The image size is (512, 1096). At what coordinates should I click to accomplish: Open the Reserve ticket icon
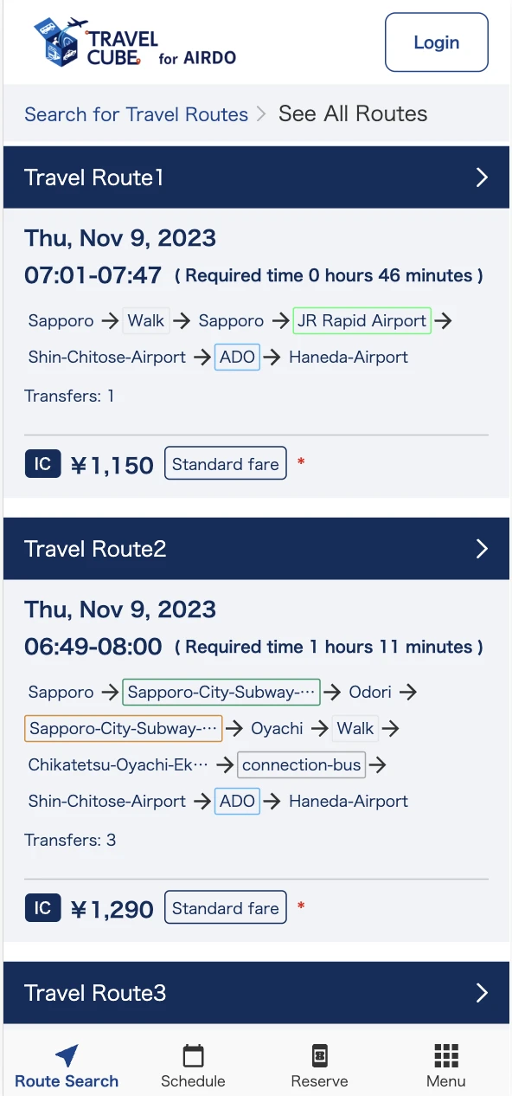click(x=319, y=1055)
